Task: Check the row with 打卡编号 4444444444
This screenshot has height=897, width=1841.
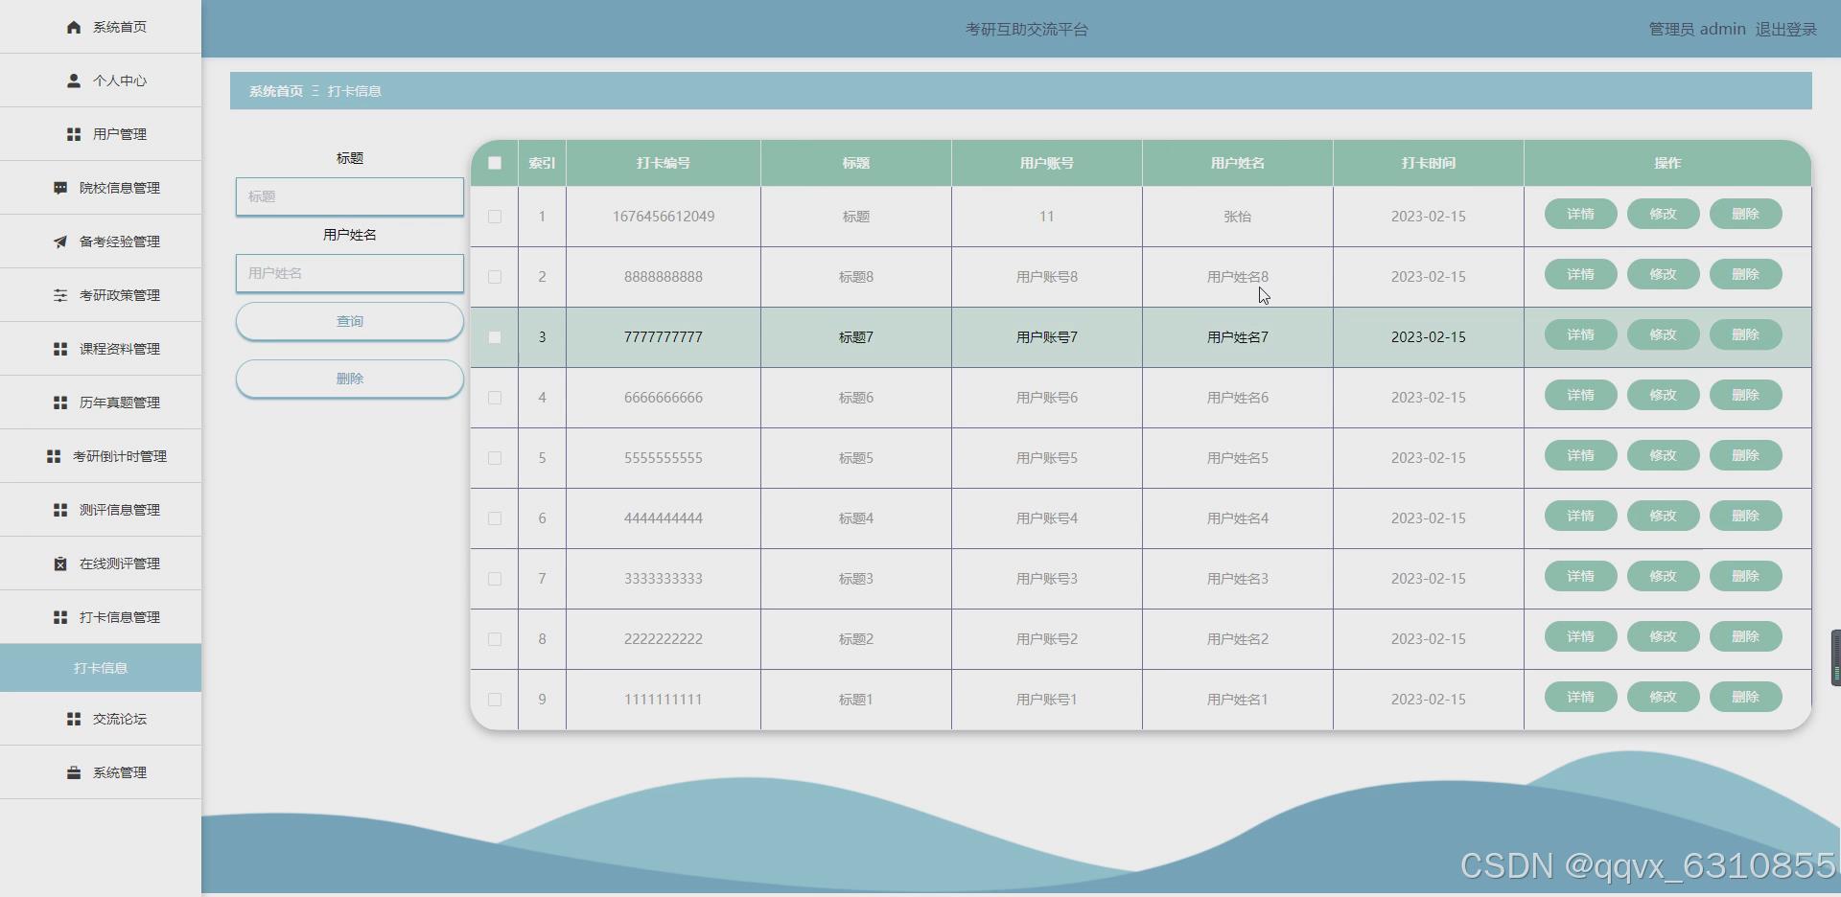Action: [x=495, y=518]
